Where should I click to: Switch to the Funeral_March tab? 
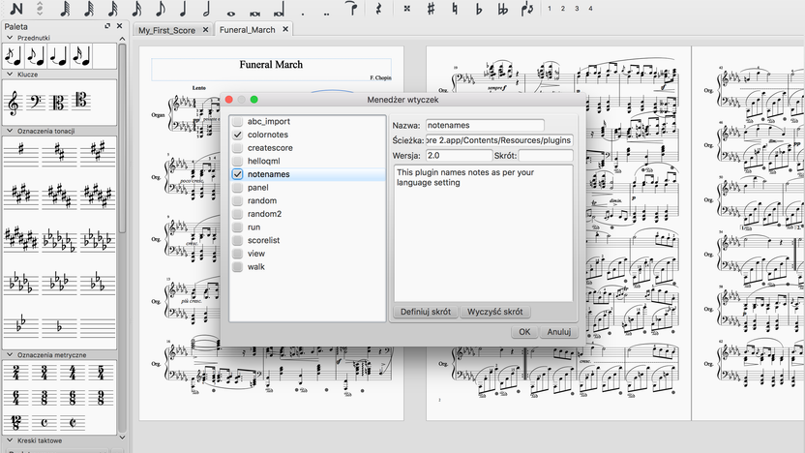click(248, 30)
